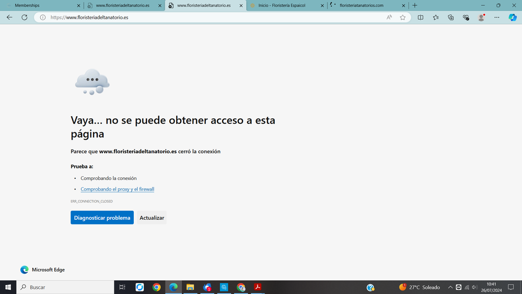The height and width of the screenshot is (294, 522).
Task: Switch to Inicio - Floristería Espaicol tab
Action: click(282, 5)
